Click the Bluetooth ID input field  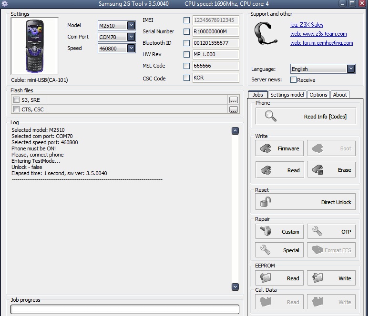(x=216, y=43)
